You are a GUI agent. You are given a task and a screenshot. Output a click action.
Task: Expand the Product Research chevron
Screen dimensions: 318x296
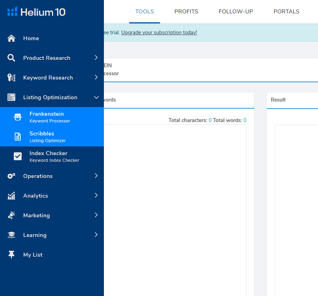pos(96,58)
